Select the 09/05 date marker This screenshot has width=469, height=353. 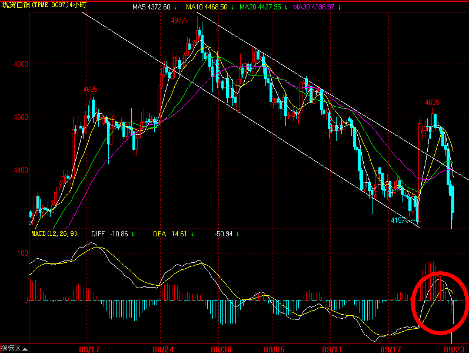point(274,349)
